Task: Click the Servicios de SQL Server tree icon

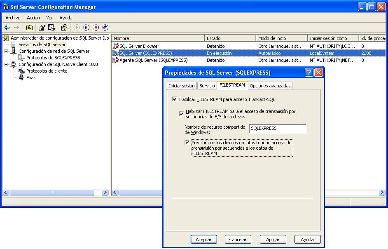Action: (x=14, y=45)
